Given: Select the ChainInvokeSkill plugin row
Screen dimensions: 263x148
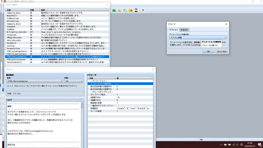Looking at the screenshot, I should point(57,62).
